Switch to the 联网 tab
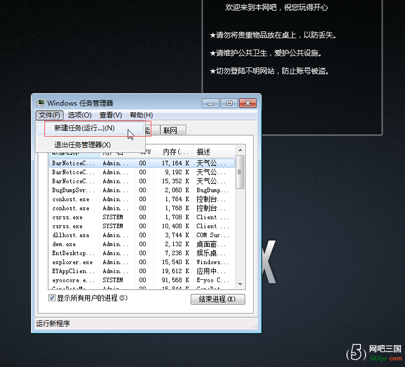The image size is (405, 367). pyautogui.click(x=173, y=130)
